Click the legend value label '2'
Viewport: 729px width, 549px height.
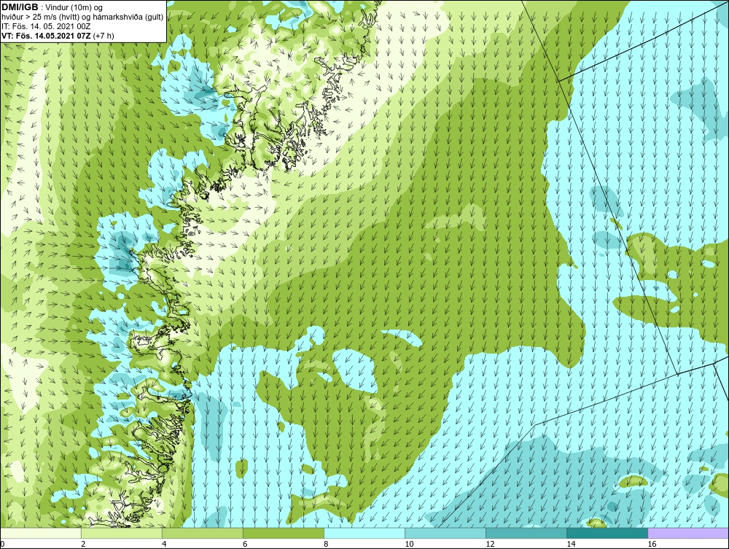point(83,544)
